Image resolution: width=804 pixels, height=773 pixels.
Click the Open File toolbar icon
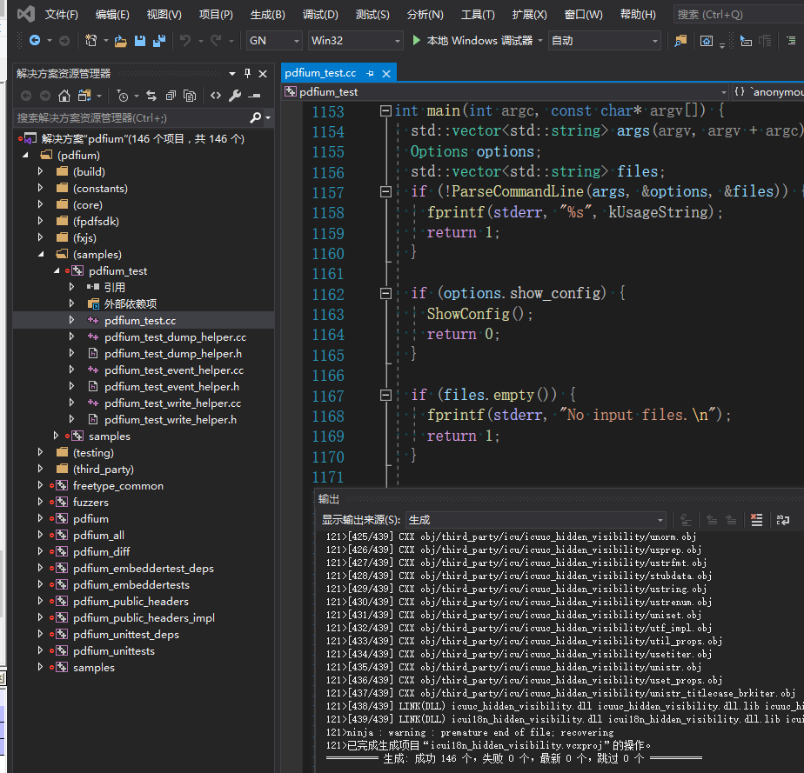pos(120,41)
